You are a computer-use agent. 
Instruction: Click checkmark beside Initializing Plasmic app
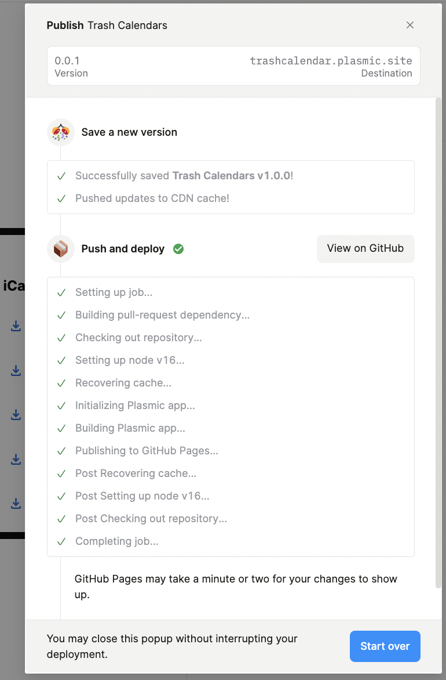tap(61, 406)
